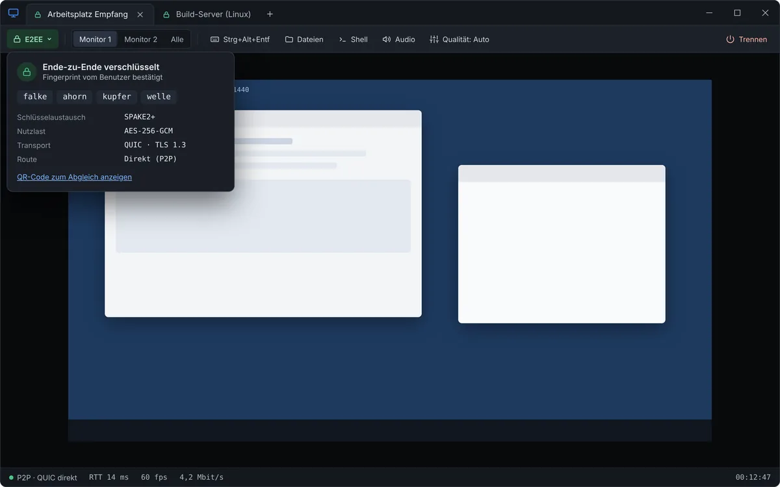Viewport: 780px width, 487px height.
Task: Add a new connection tab
Action: coord(270,14)
